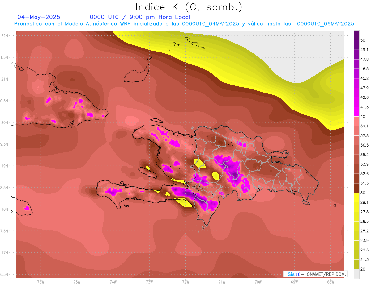Screen dimensions: 371x286
Task: Click the "73W" longitude label
Action: coord(149,282)
